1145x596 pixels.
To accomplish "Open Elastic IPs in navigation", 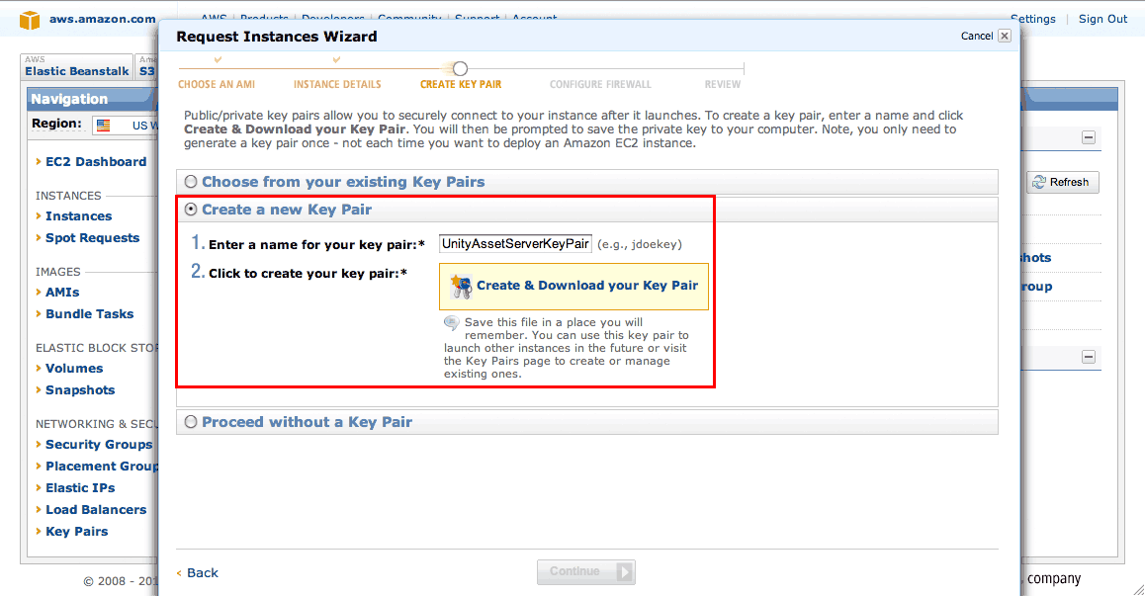I will point(79,488).
